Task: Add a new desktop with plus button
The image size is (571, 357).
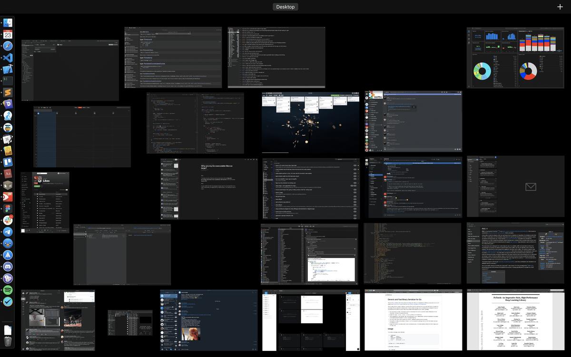Action: (560, 7)
